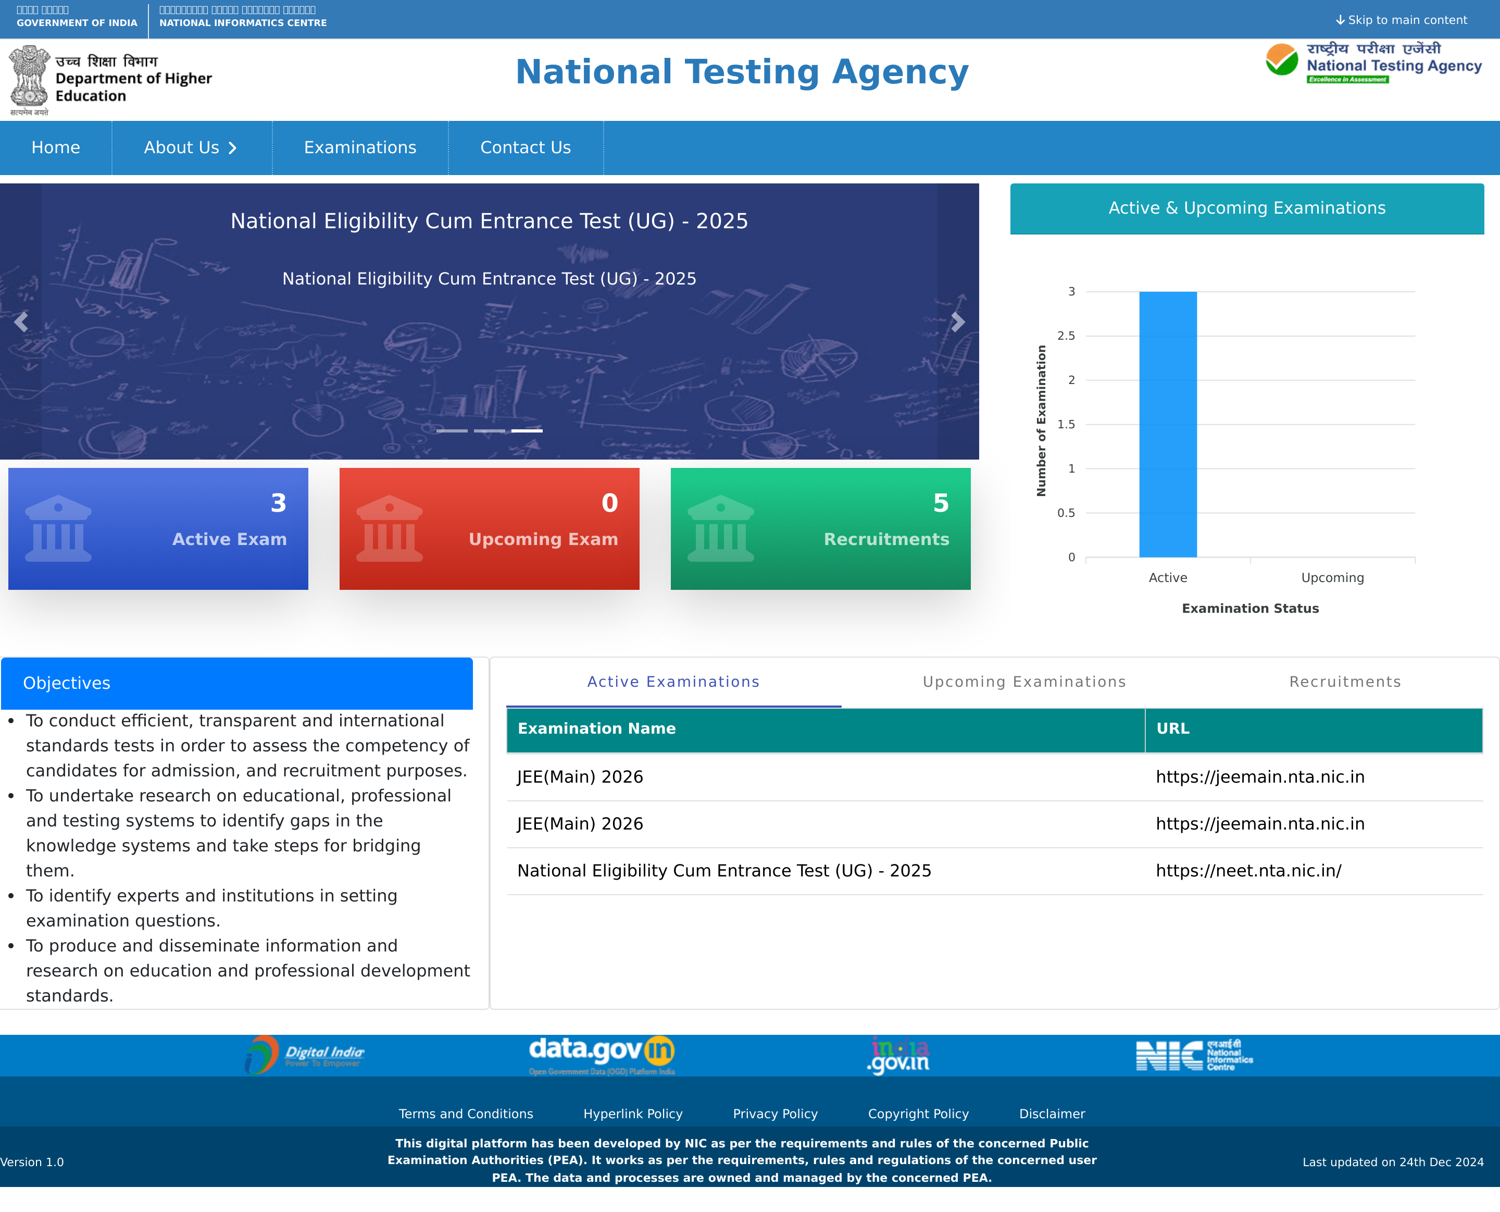Click Last updated on 24th Dec 2024

pyautogui.click(x=1393, y=1162)
